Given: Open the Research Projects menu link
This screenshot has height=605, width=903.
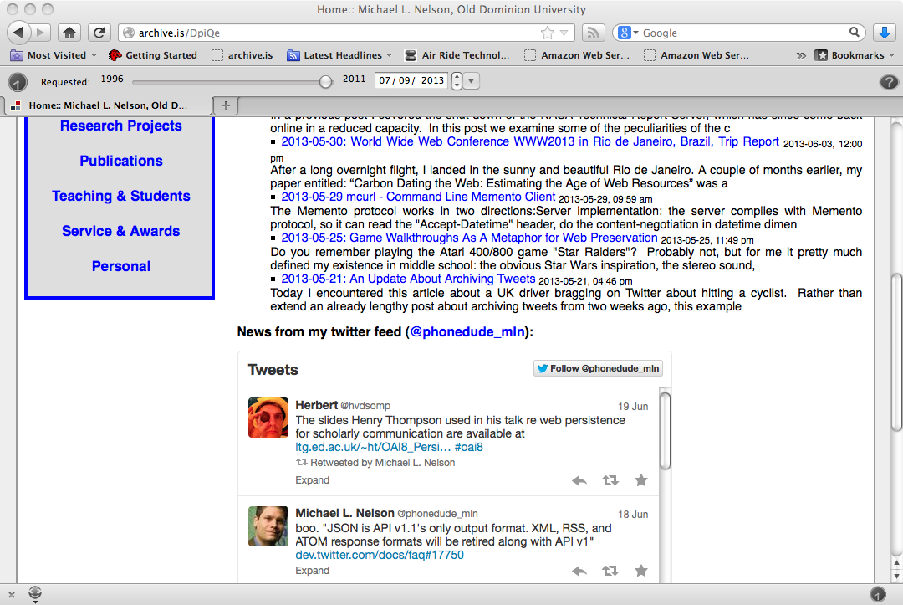Looking at the screenshot, I should 121,126.
